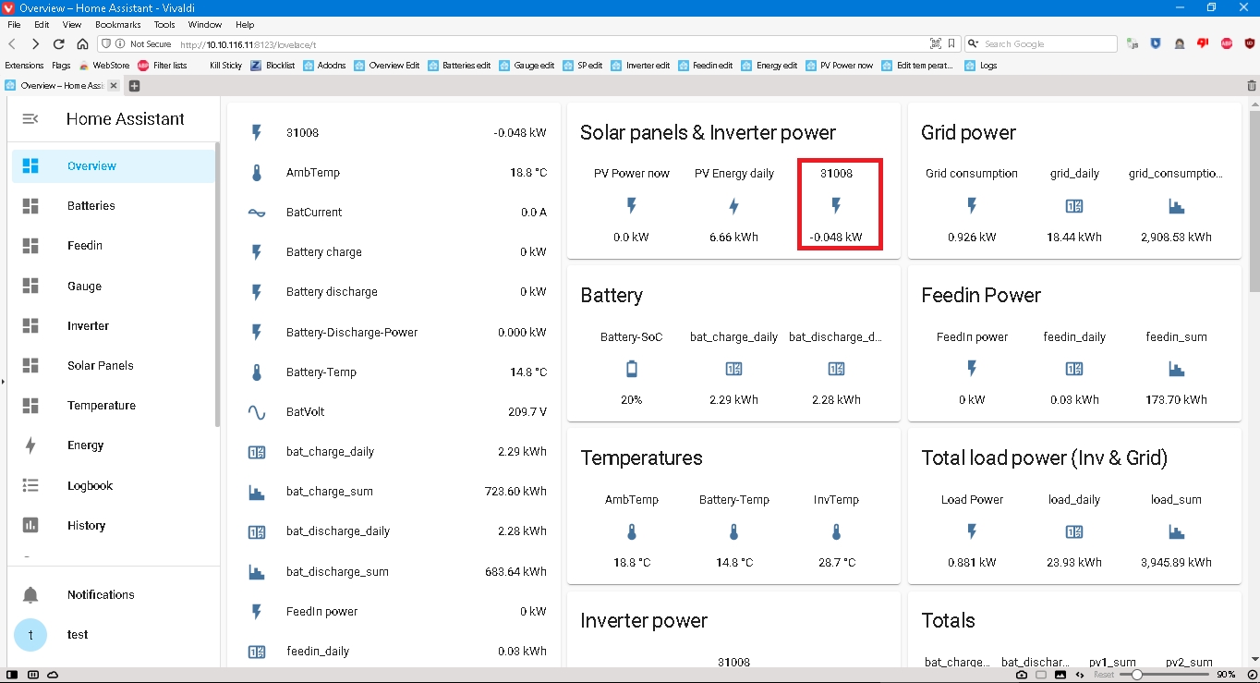Open the Logbook list icon
The image size is (1260, 683).
tap(30, 486)
